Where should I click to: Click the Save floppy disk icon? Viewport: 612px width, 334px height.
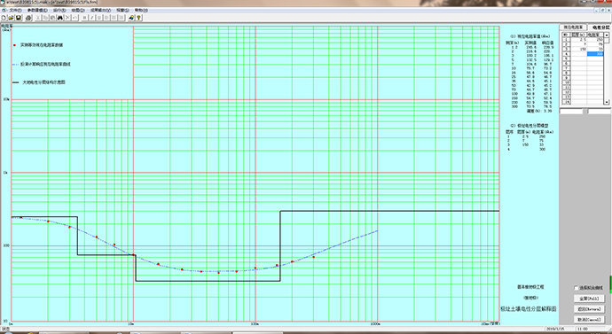(x=18, y=18)
